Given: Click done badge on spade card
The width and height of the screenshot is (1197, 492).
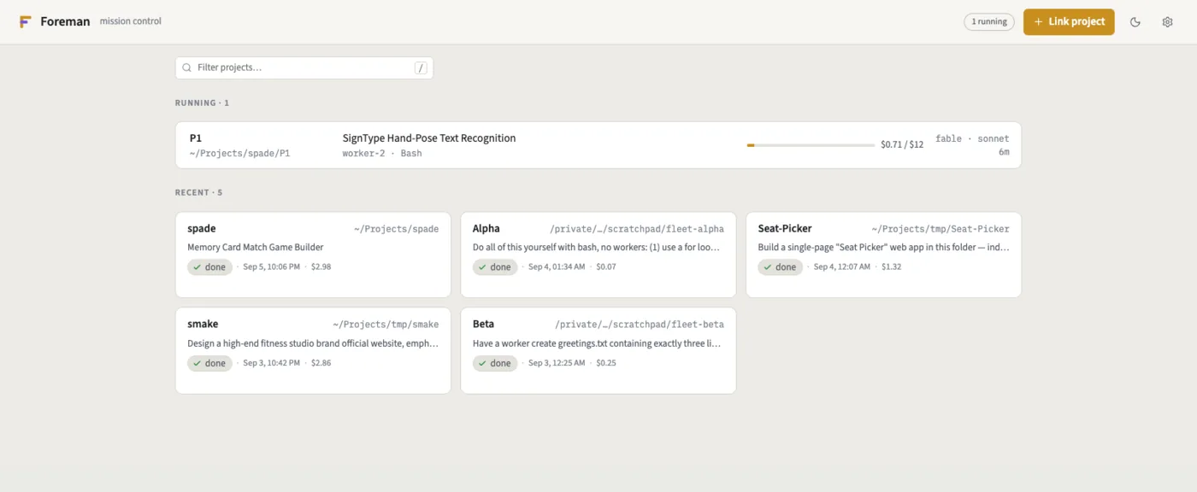Looking at the screenshot, I should pos(209,267).
